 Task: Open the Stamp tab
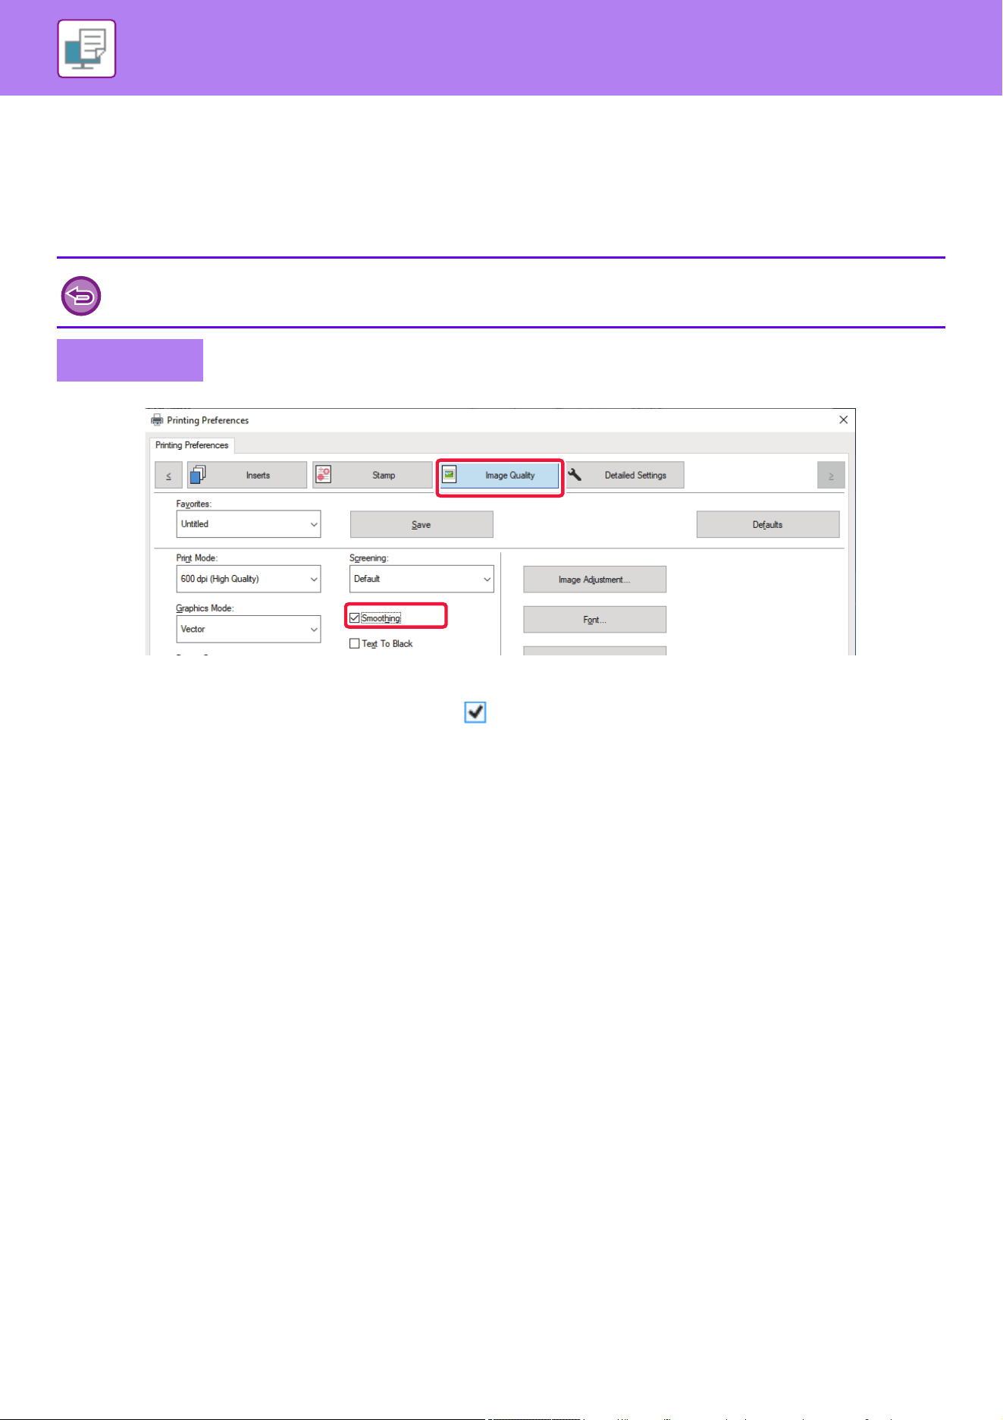point(372,475)
